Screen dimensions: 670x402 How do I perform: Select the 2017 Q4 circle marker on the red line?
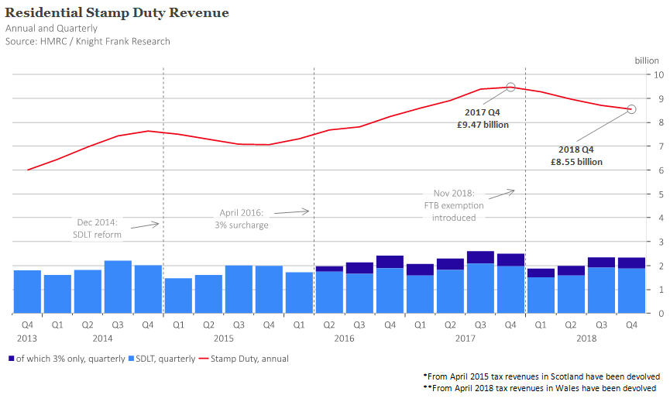[x=510, y=88]
